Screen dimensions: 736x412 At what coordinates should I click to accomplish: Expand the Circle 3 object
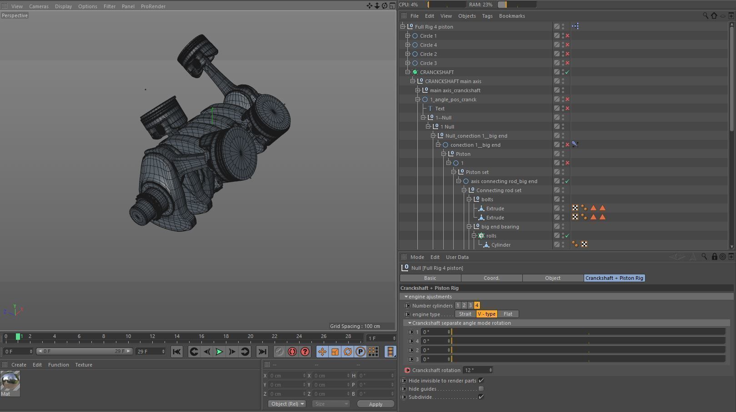point(408,63)
